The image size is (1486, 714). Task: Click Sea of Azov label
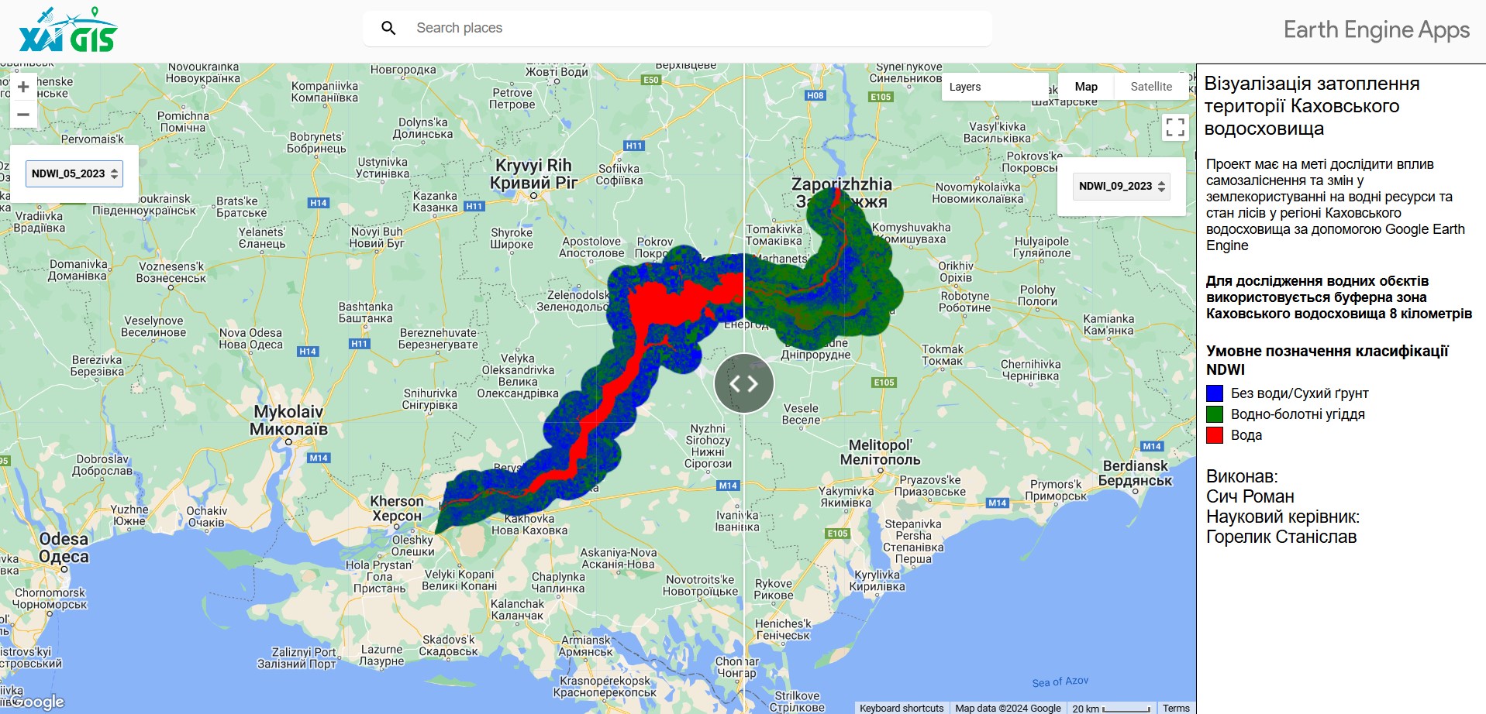[1060, 681]
